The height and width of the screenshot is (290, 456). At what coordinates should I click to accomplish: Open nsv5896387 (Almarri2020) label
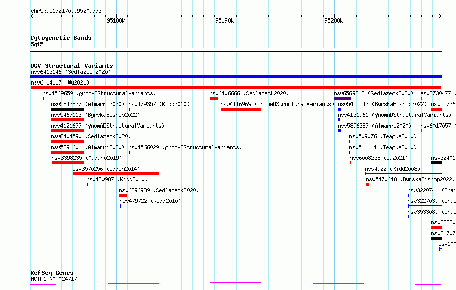tap(375, 126)
